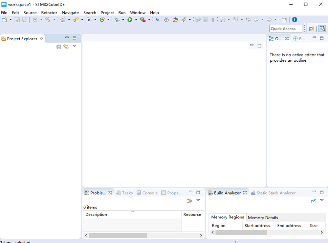Click the green Run button
The height and width of the screenshot is (243, 328).
coord(130,20)
